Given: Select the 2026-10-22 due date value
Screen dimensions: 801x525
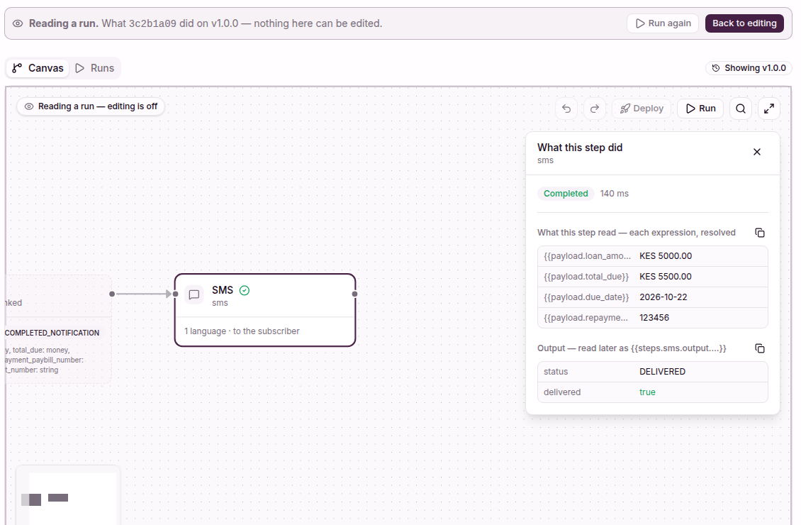Looking at the screenshot, I should (x=663, y=297).
